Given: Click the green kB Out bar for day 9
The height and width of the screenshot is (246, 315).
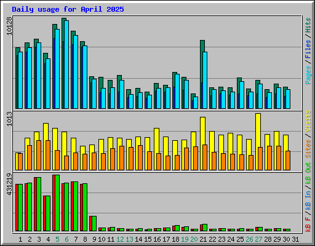Looking at the screenshot, I should click(x=94, y=223).
